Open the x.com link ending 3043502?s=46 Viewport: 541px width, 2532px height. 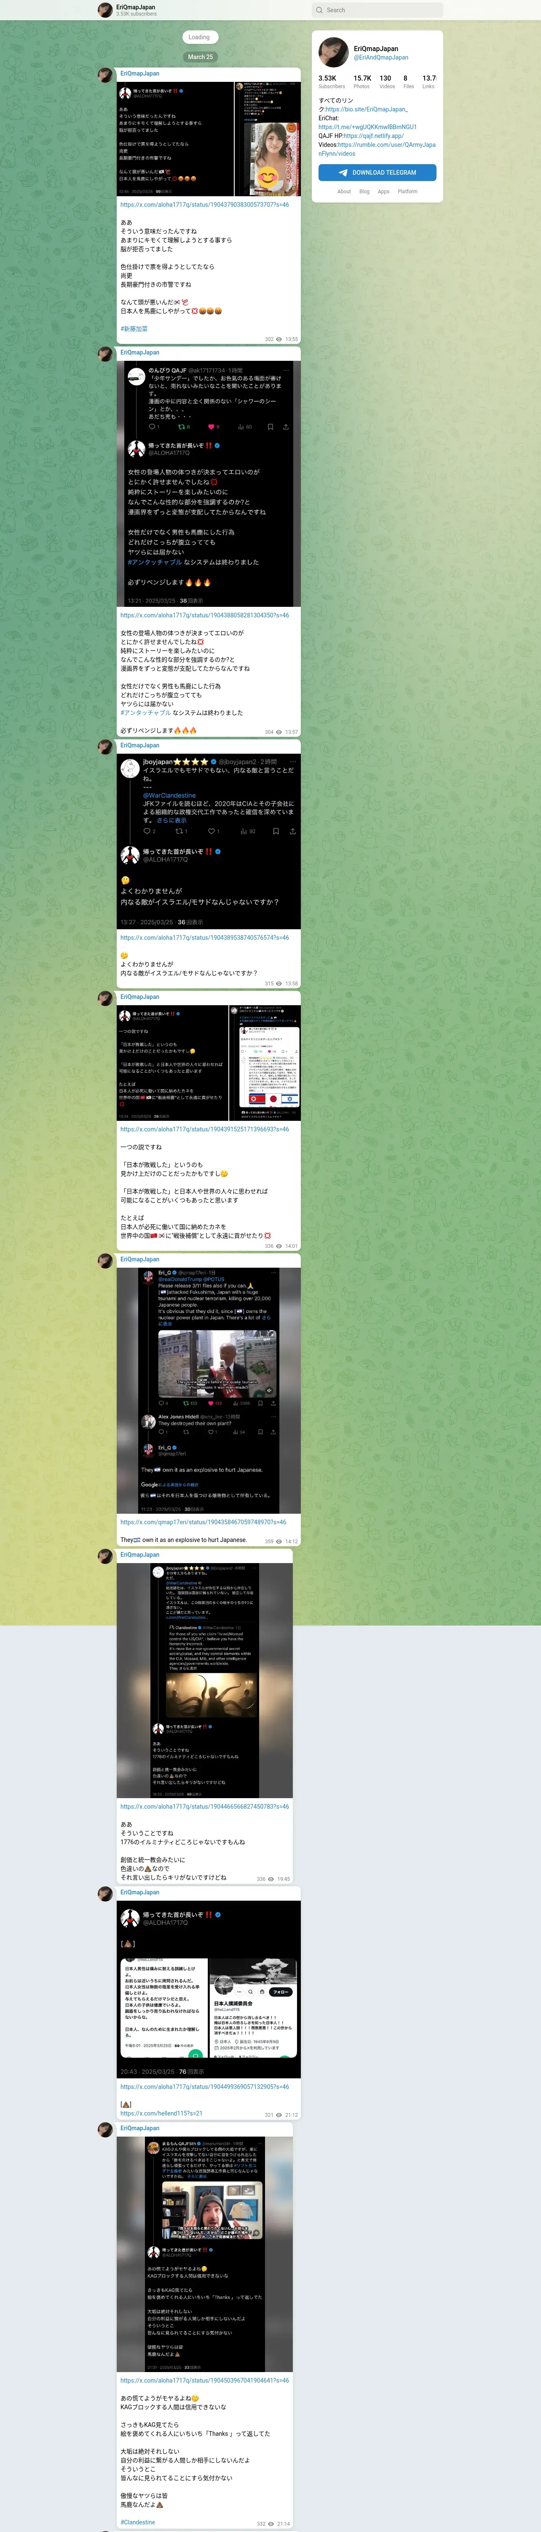coord(204,615)
